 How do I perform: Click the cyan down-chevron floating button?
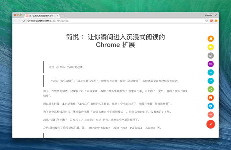pos(211,81)
